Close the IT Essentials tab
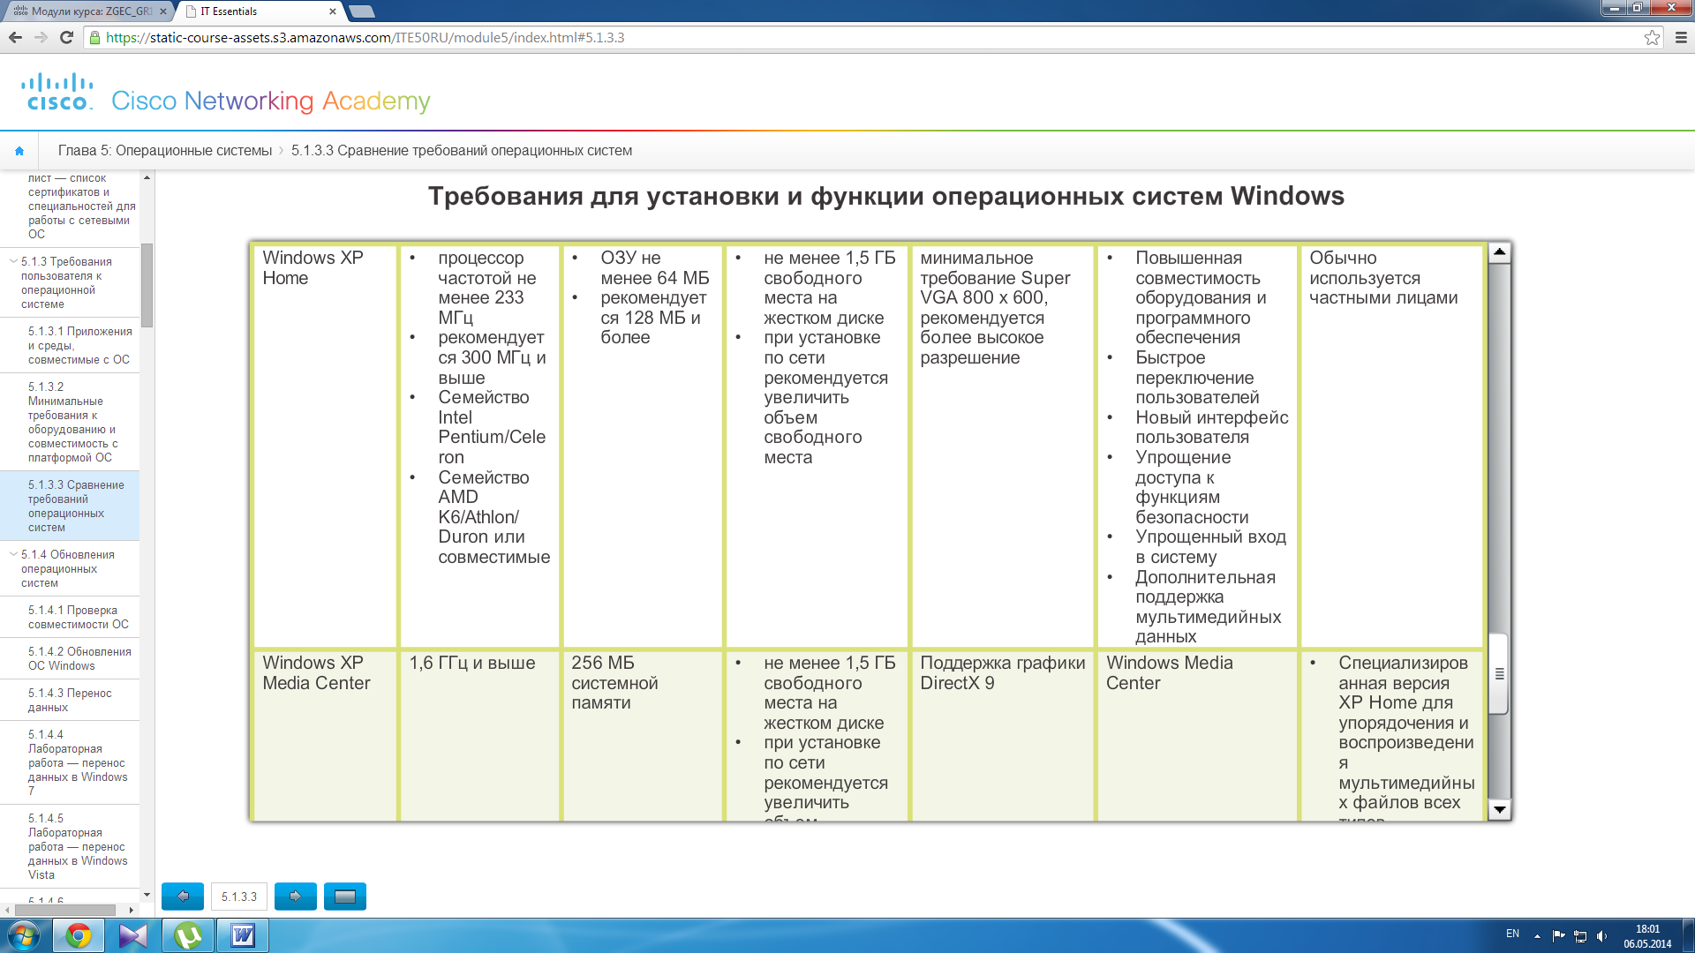1695x953 pixels. pyautogui.click(x=333, y=11)
